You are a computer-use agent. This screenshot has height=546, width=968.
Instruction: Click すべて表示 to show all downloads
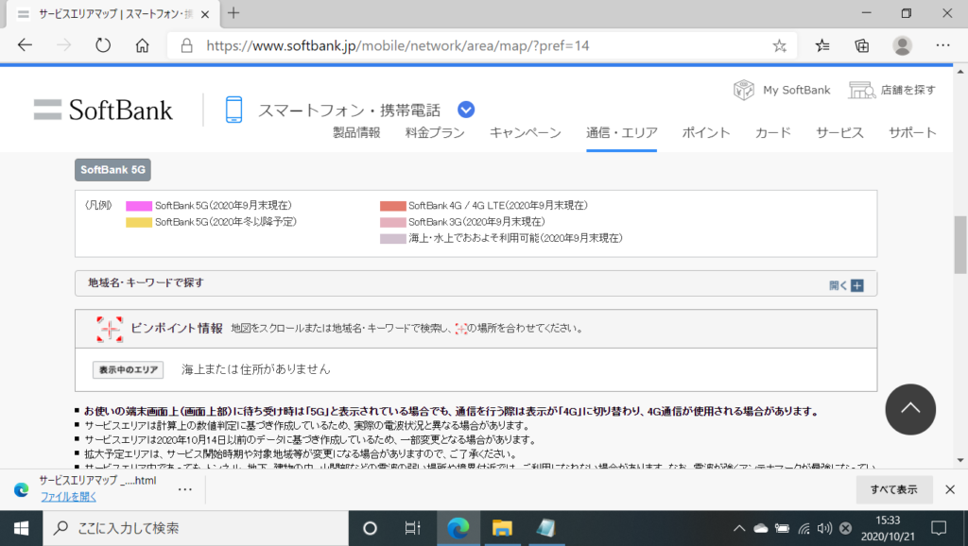click(894, 490)
